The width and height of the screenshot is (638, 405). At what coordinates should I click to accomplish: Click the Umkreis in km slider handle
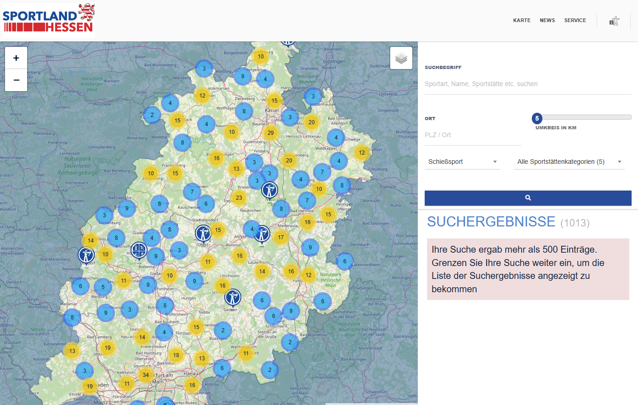tap(537, 118)
